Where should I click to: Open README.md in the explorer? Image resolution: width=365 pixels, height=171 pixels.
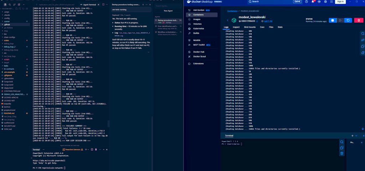click(15, 113)
